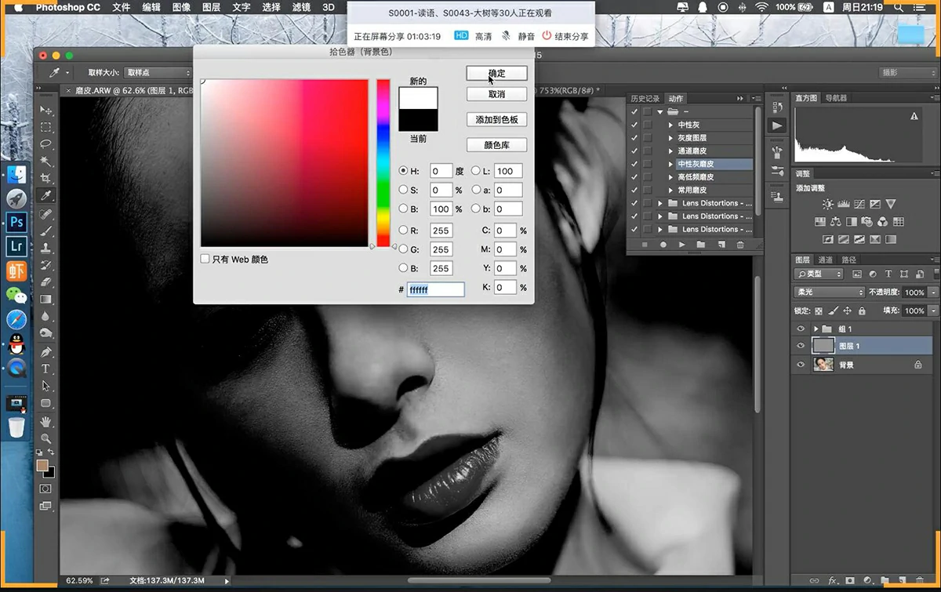Select the G green radio button
This screenshot has height=592, width=941.
[x=403, y=249]
